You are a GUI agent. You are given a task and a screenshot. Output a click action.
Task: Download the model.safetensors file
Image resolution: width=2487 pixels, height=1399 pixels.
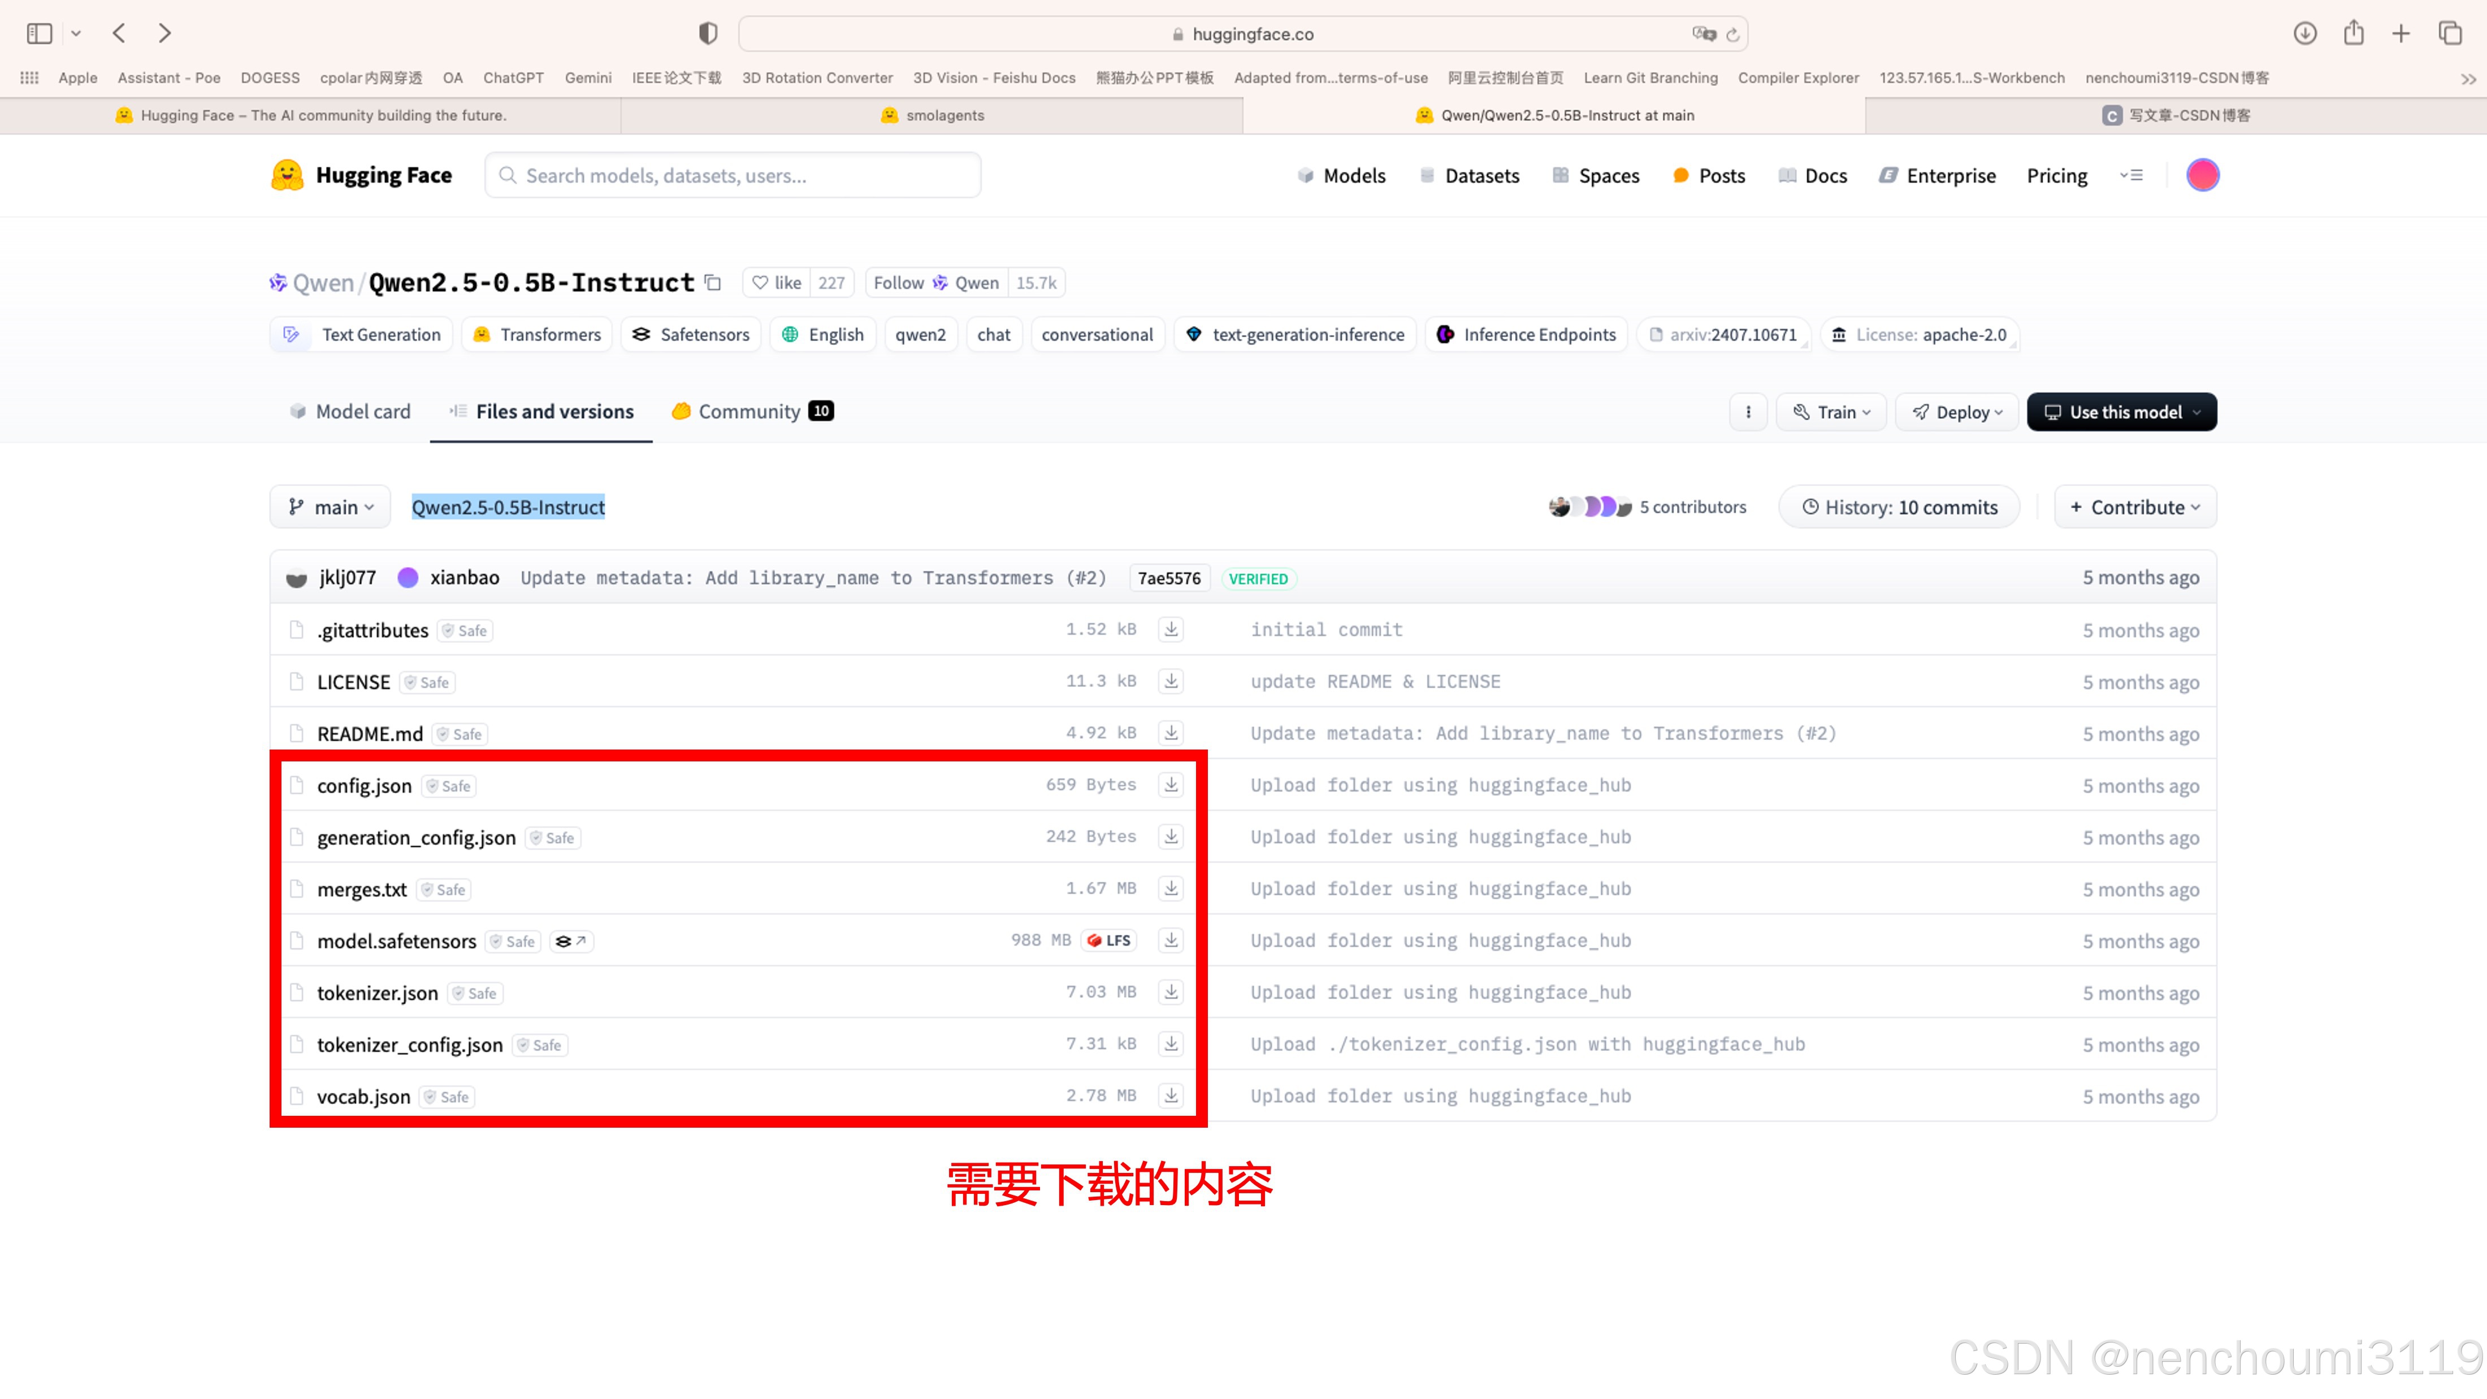pyautogui.click(x=1170, y=939)
